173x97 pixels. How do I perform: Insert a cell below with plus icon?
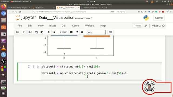point(24,32)
